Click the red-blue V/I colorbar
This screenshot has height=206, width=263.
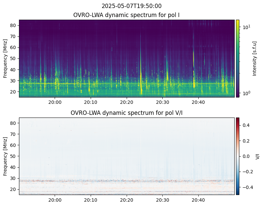tap(238, 156)
